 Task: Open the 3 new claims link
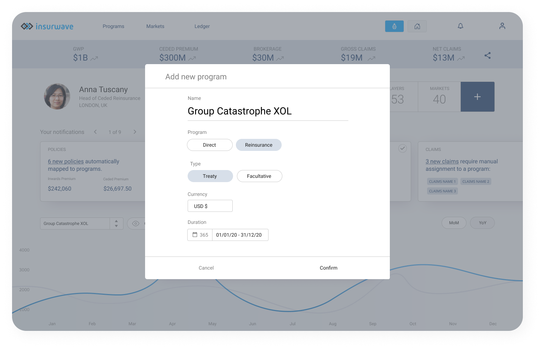442,161
